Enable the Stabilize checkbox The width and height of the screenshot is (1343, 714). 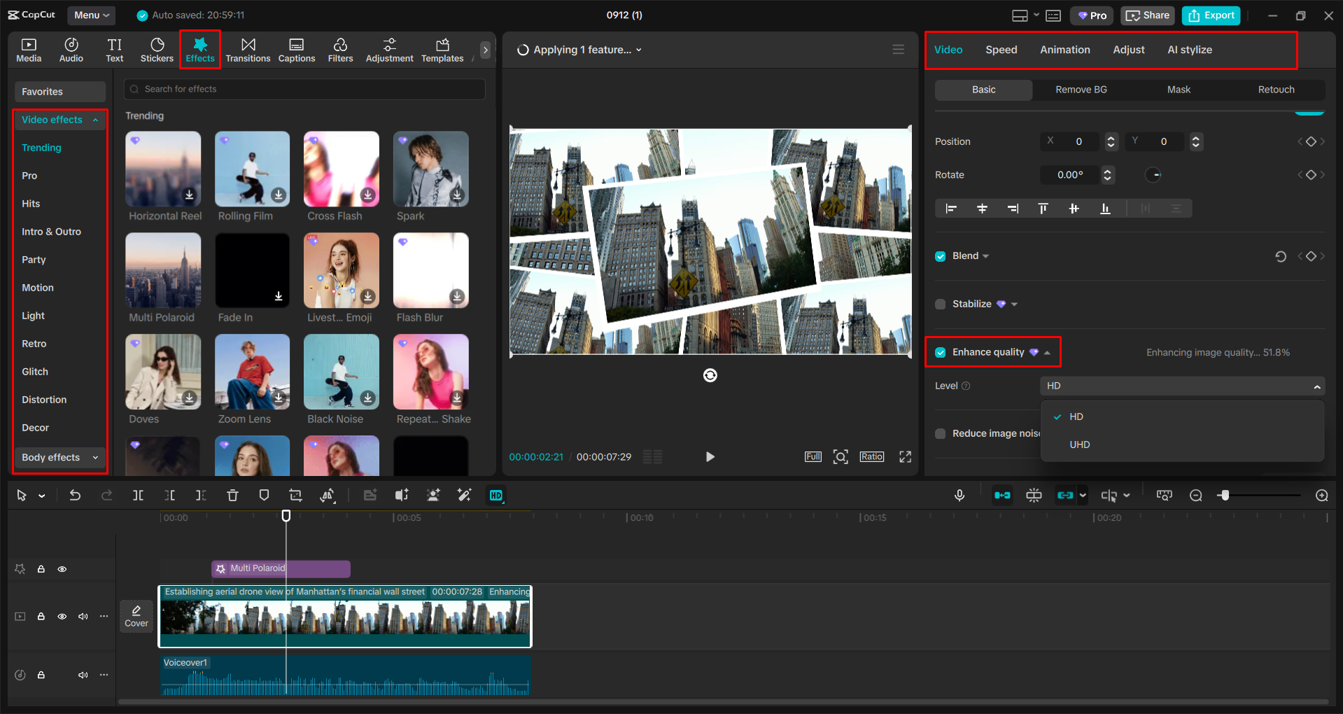point(940,304)
